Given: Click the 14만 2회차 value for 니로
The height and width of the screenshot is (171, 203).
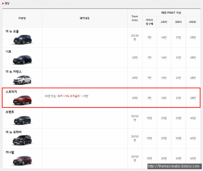Looking at the screenshot, I should tap(164, 58).
